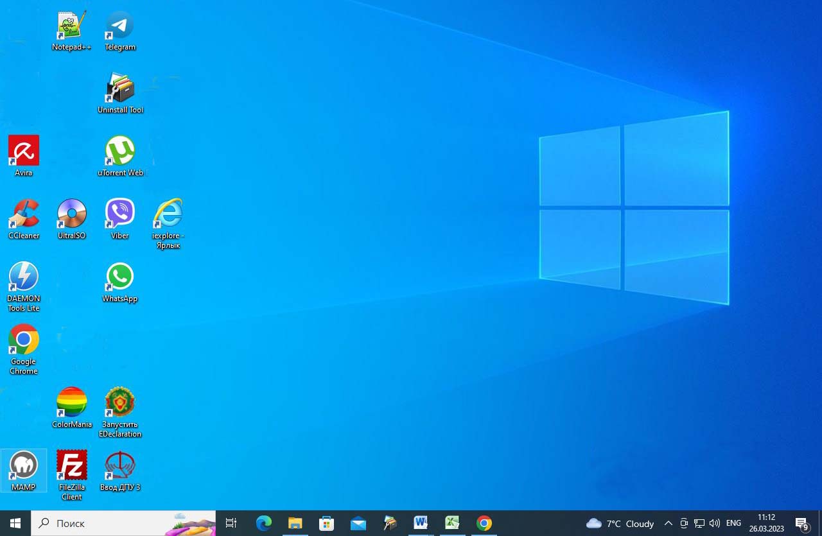Click the UltraISO disc icon

click(71, 214)
